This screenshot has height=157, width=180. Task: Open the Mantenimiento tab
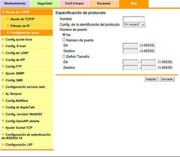(15, 3)
